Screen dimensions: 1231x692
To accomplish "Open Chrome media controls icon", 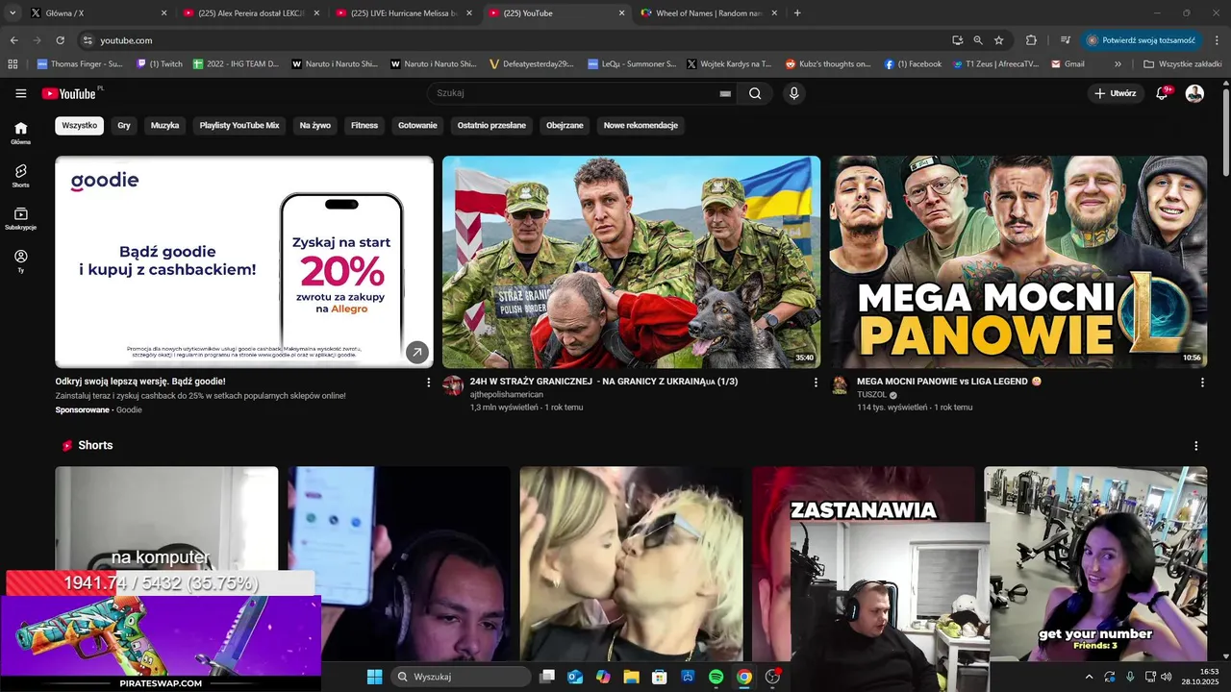I will pos(1066,40).
